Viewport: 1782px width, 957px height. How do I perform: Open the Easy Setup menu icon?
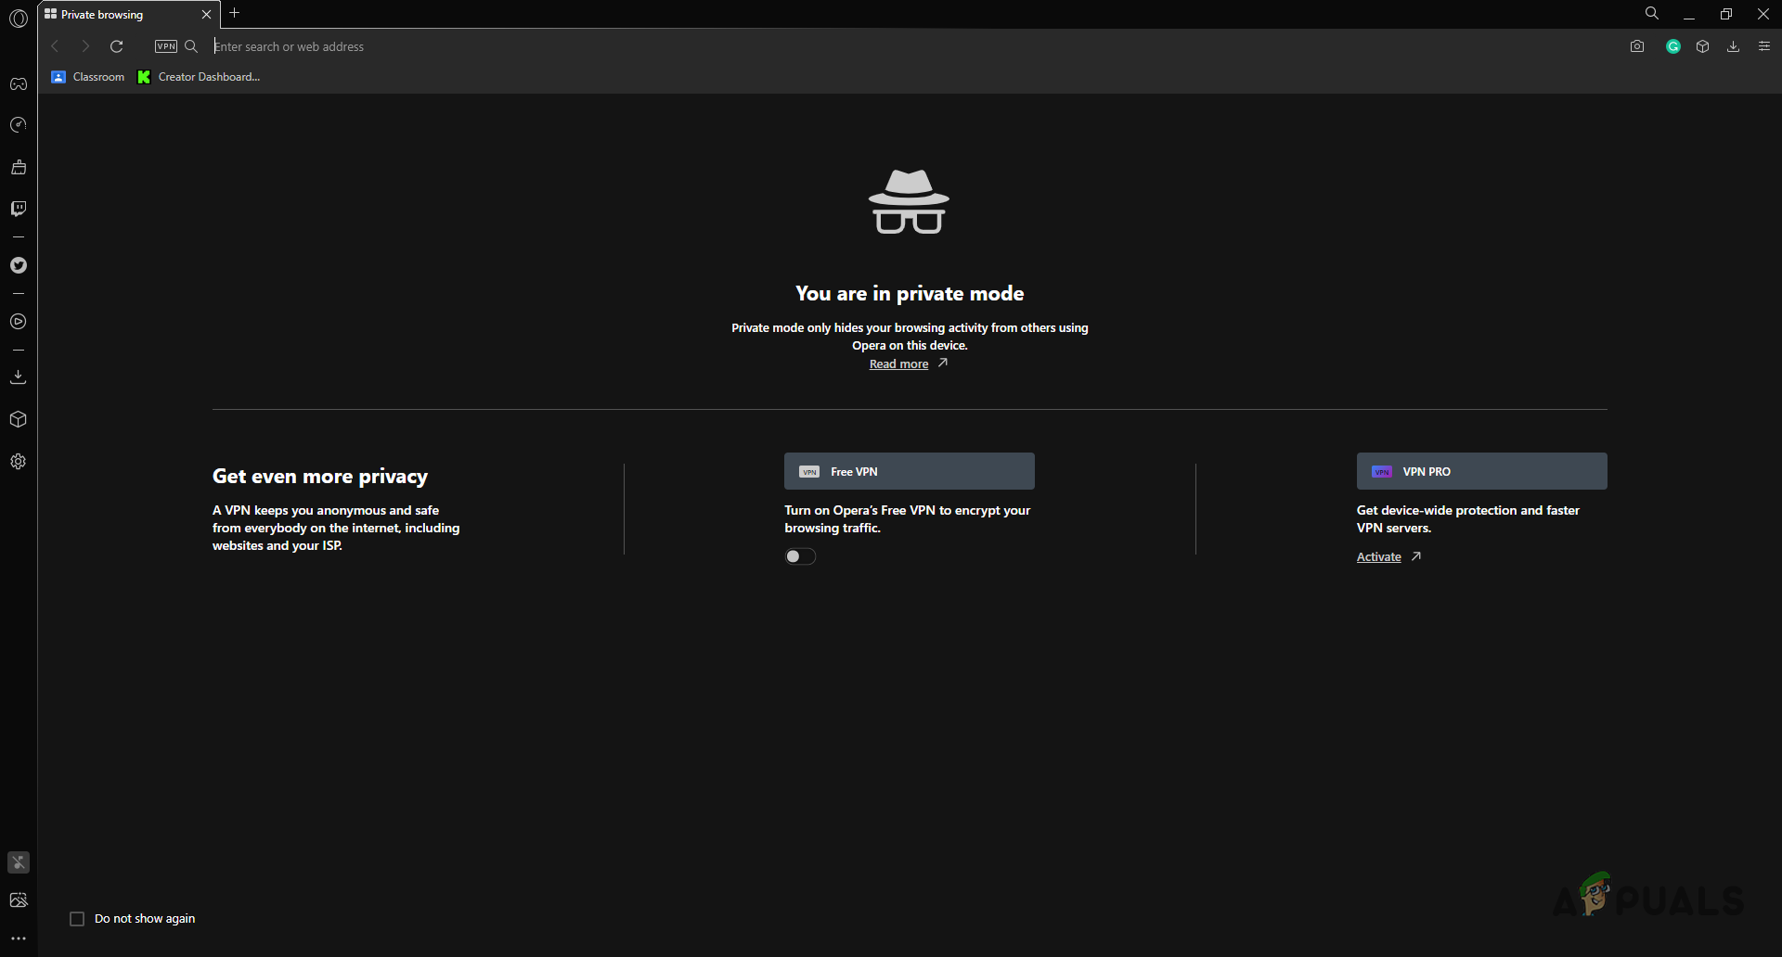(1764, 46)
